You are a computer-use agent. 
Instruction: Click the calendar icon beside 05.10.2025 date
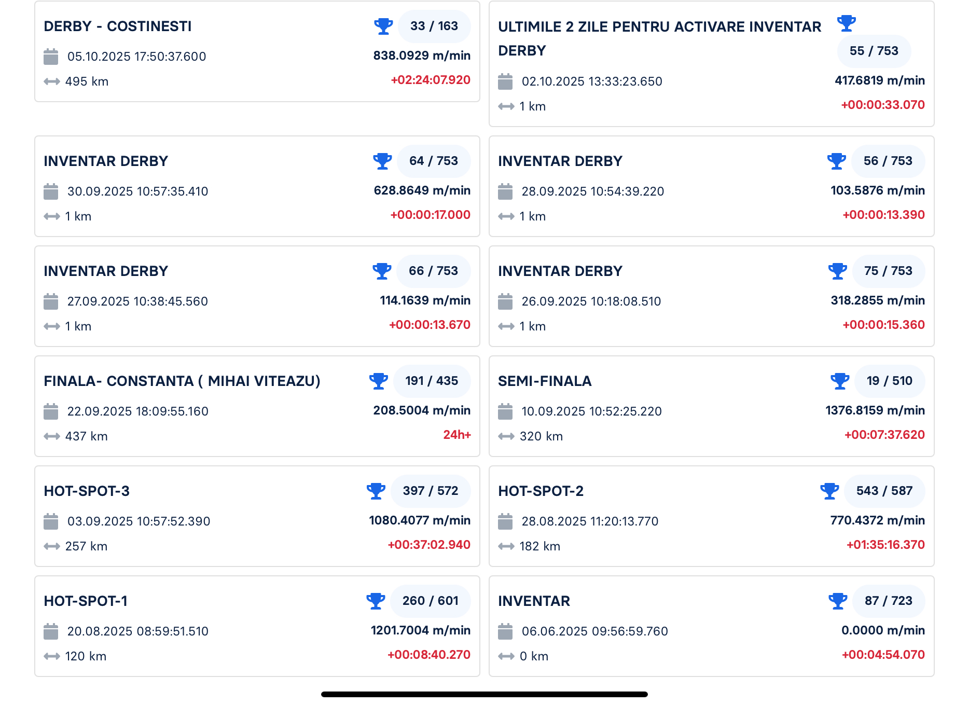(51, 57)
